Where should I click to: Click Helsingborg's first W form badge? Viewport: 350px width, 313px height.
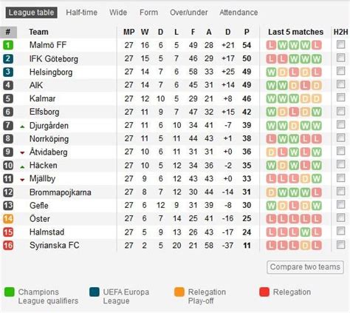(271, 73)
